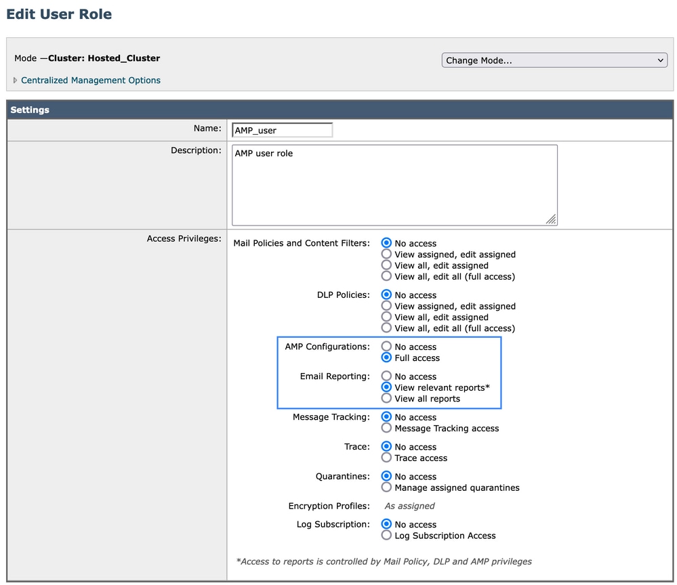Image resolution: width=677 pixels, height=585 pixels.
Task: Select Mail Policies 'View assigned, edit assigned'
Action: click(386, 254)
